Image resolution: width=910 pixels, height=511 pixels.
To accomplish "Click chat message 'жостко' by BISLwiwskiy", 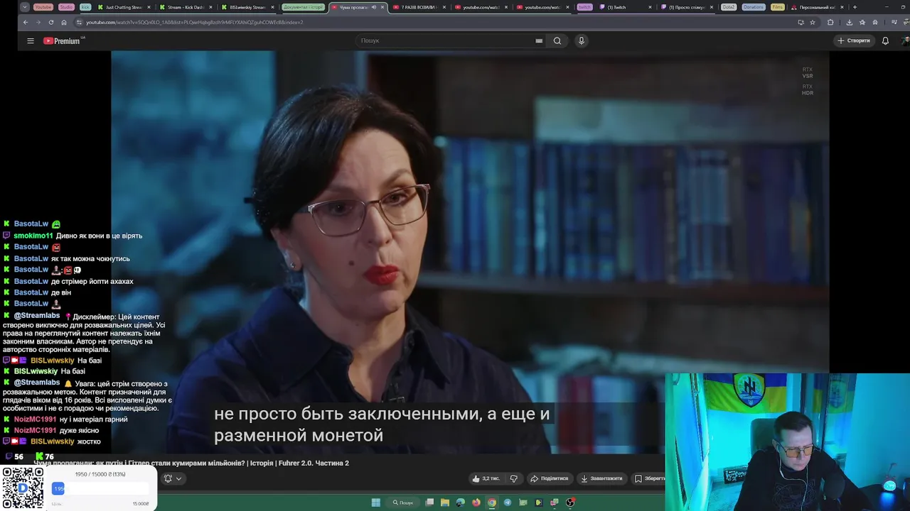I will click(89, 441).
